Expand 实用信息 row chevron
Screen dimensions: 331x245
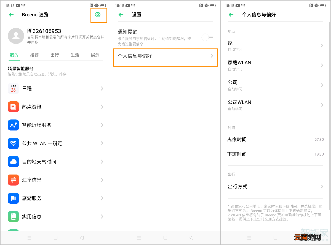(x=102, y=217)
